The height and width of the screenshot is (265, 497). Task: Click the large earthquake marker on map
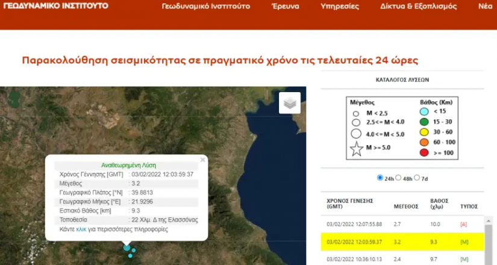click(x=127, y=247)
